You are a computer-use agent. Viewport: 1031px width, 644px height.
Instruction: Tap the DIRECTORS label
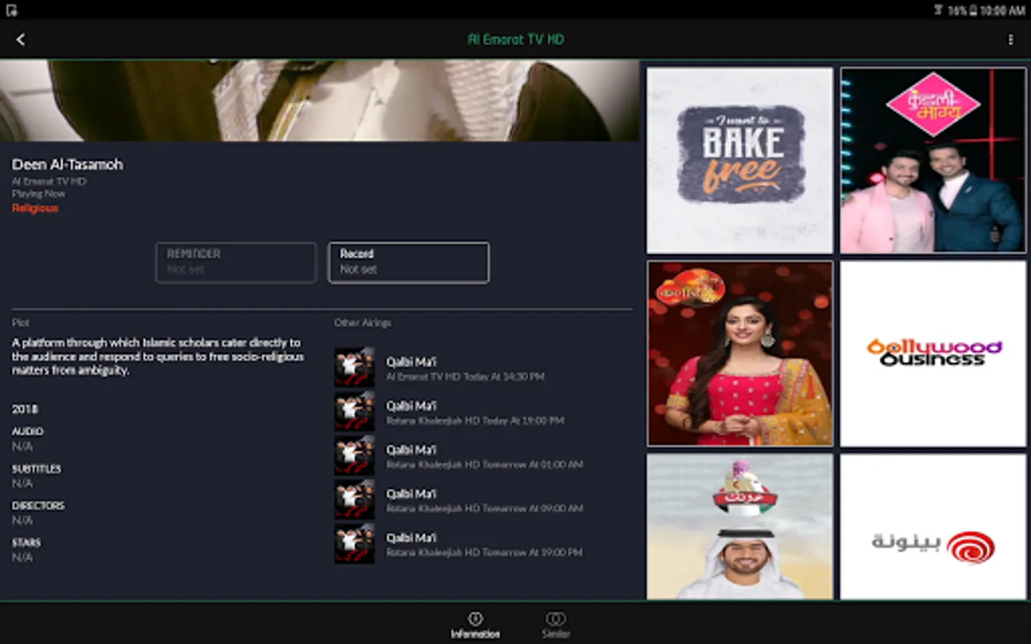pyautogui.click(x=38, y=506)
